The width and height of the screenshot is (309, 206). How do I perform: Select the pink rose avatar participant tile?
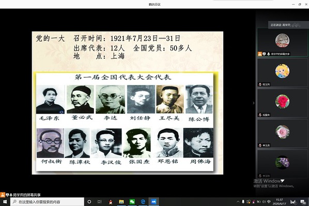pyautogui.click(x=283, y=134)
